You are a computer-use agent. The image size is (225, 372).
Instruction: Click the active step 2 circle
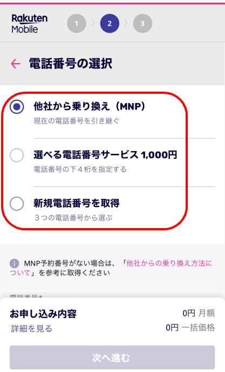click(x=110, y=24)
